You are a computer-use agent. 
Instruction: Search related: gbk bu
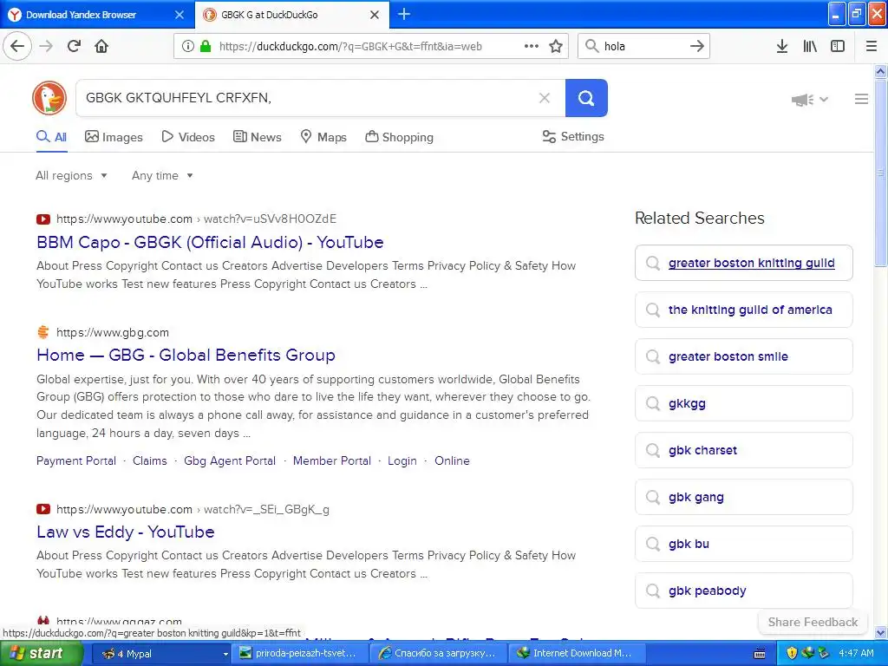743,544
